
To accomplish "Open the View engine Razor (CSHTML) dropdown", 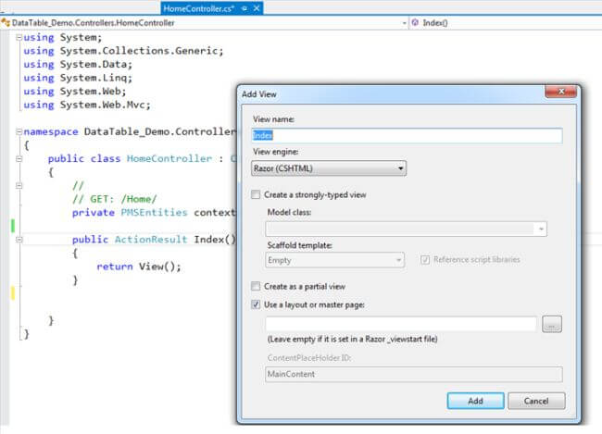I will [329, 168].
